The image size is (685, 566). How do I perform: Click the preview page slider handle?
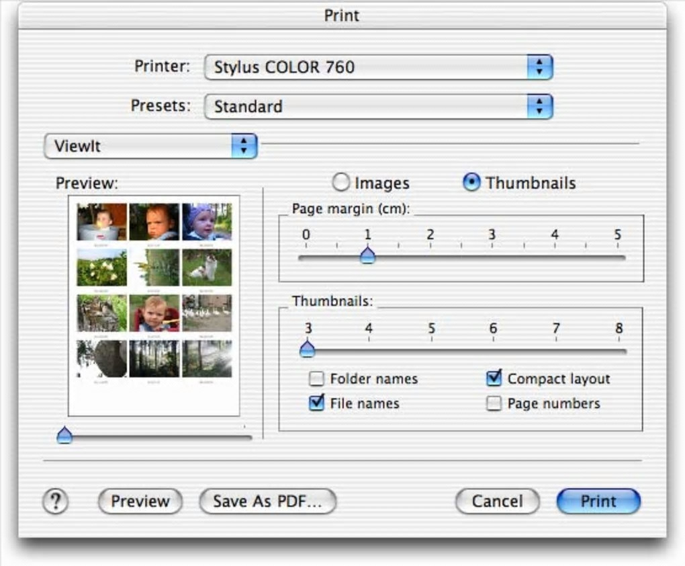pos(64,436)
